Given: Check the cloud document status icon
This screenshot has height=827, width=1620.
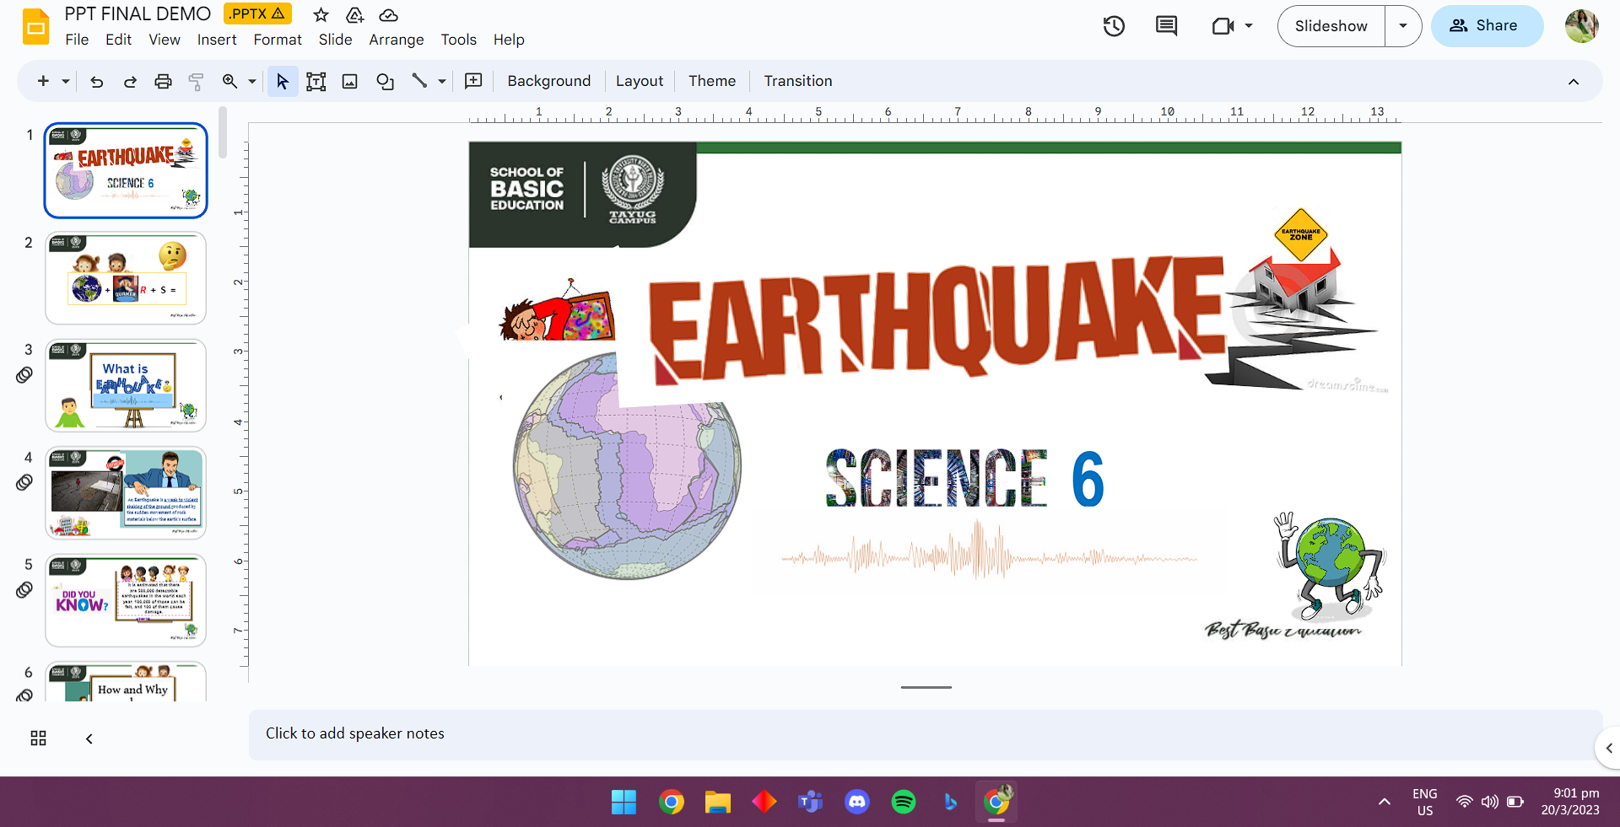Looking at the screenshot, I should coord(388,14).
